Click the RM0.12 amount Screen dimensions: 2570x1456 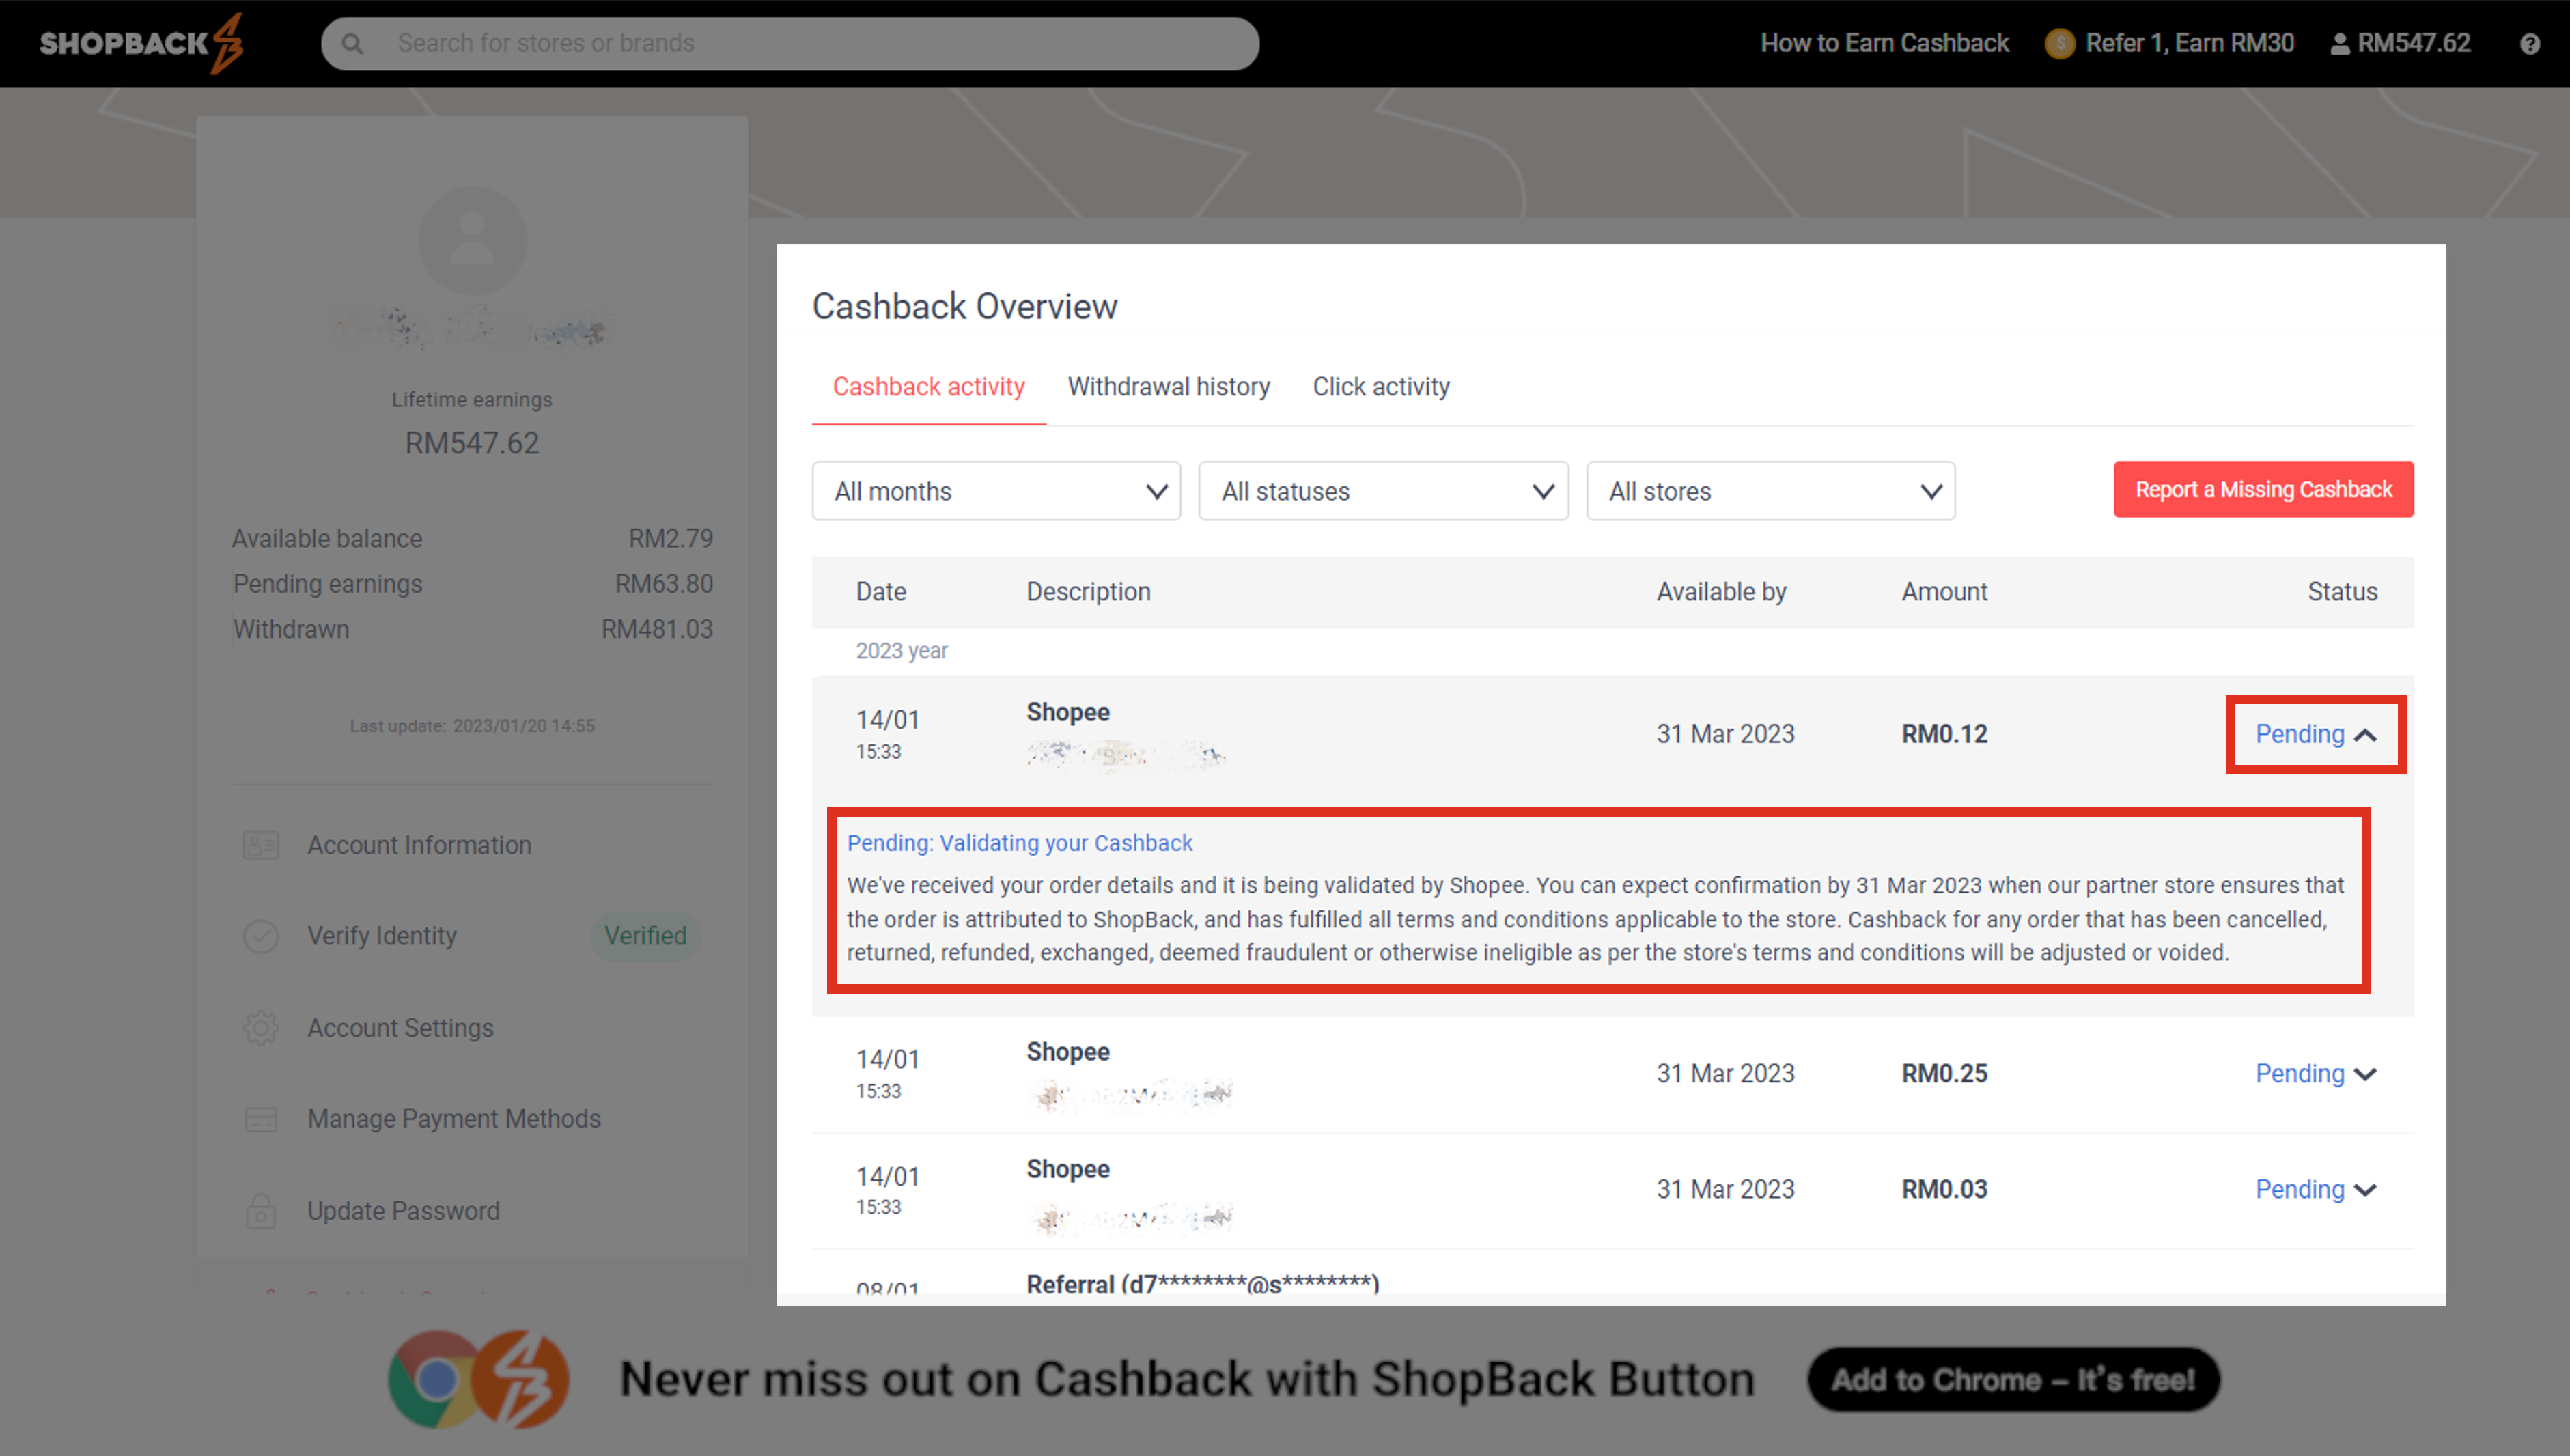click(1944, 734)
